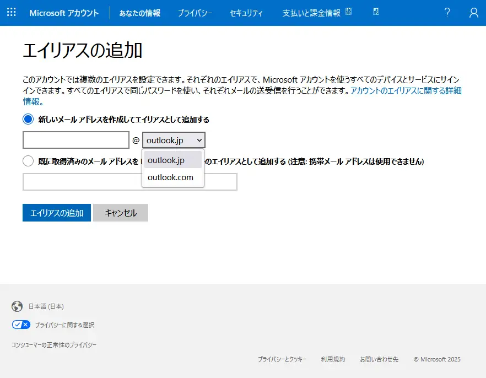The image size is (486, 378).
Task: Open コンシューマーの正常性のプライバシー link
Action: (54, 345)
